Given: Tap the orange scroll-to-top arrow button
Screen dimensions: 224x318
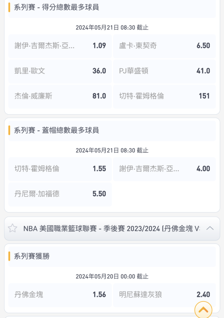Looking at the screenshot, I should coord(203,310).
